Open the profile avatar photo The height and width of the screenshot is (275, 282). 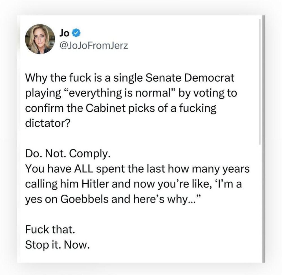[x=40, y=39]
